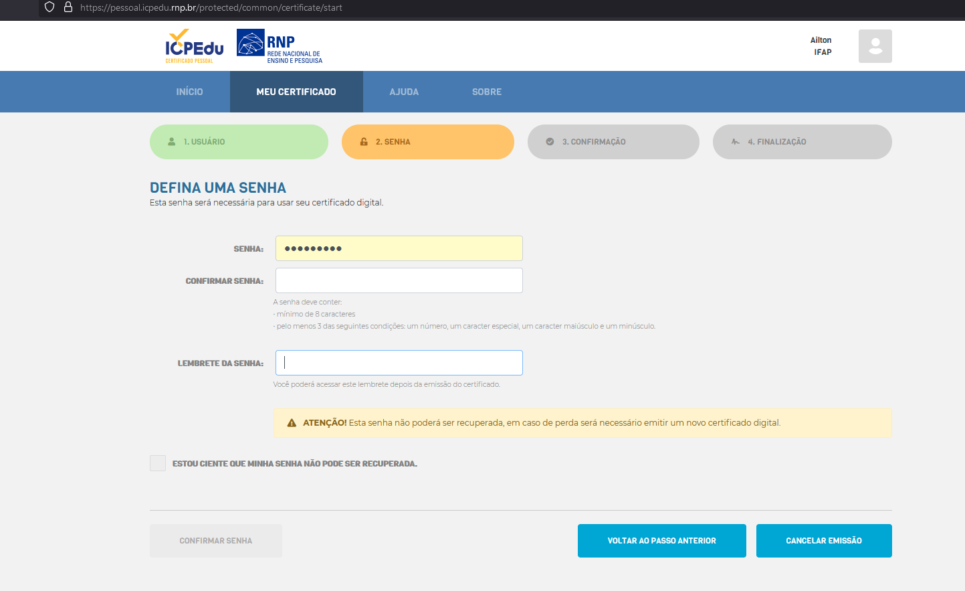Click the lock icon in Senha step
Viewport: 965px width, 591px height.
tap(364, 142)
